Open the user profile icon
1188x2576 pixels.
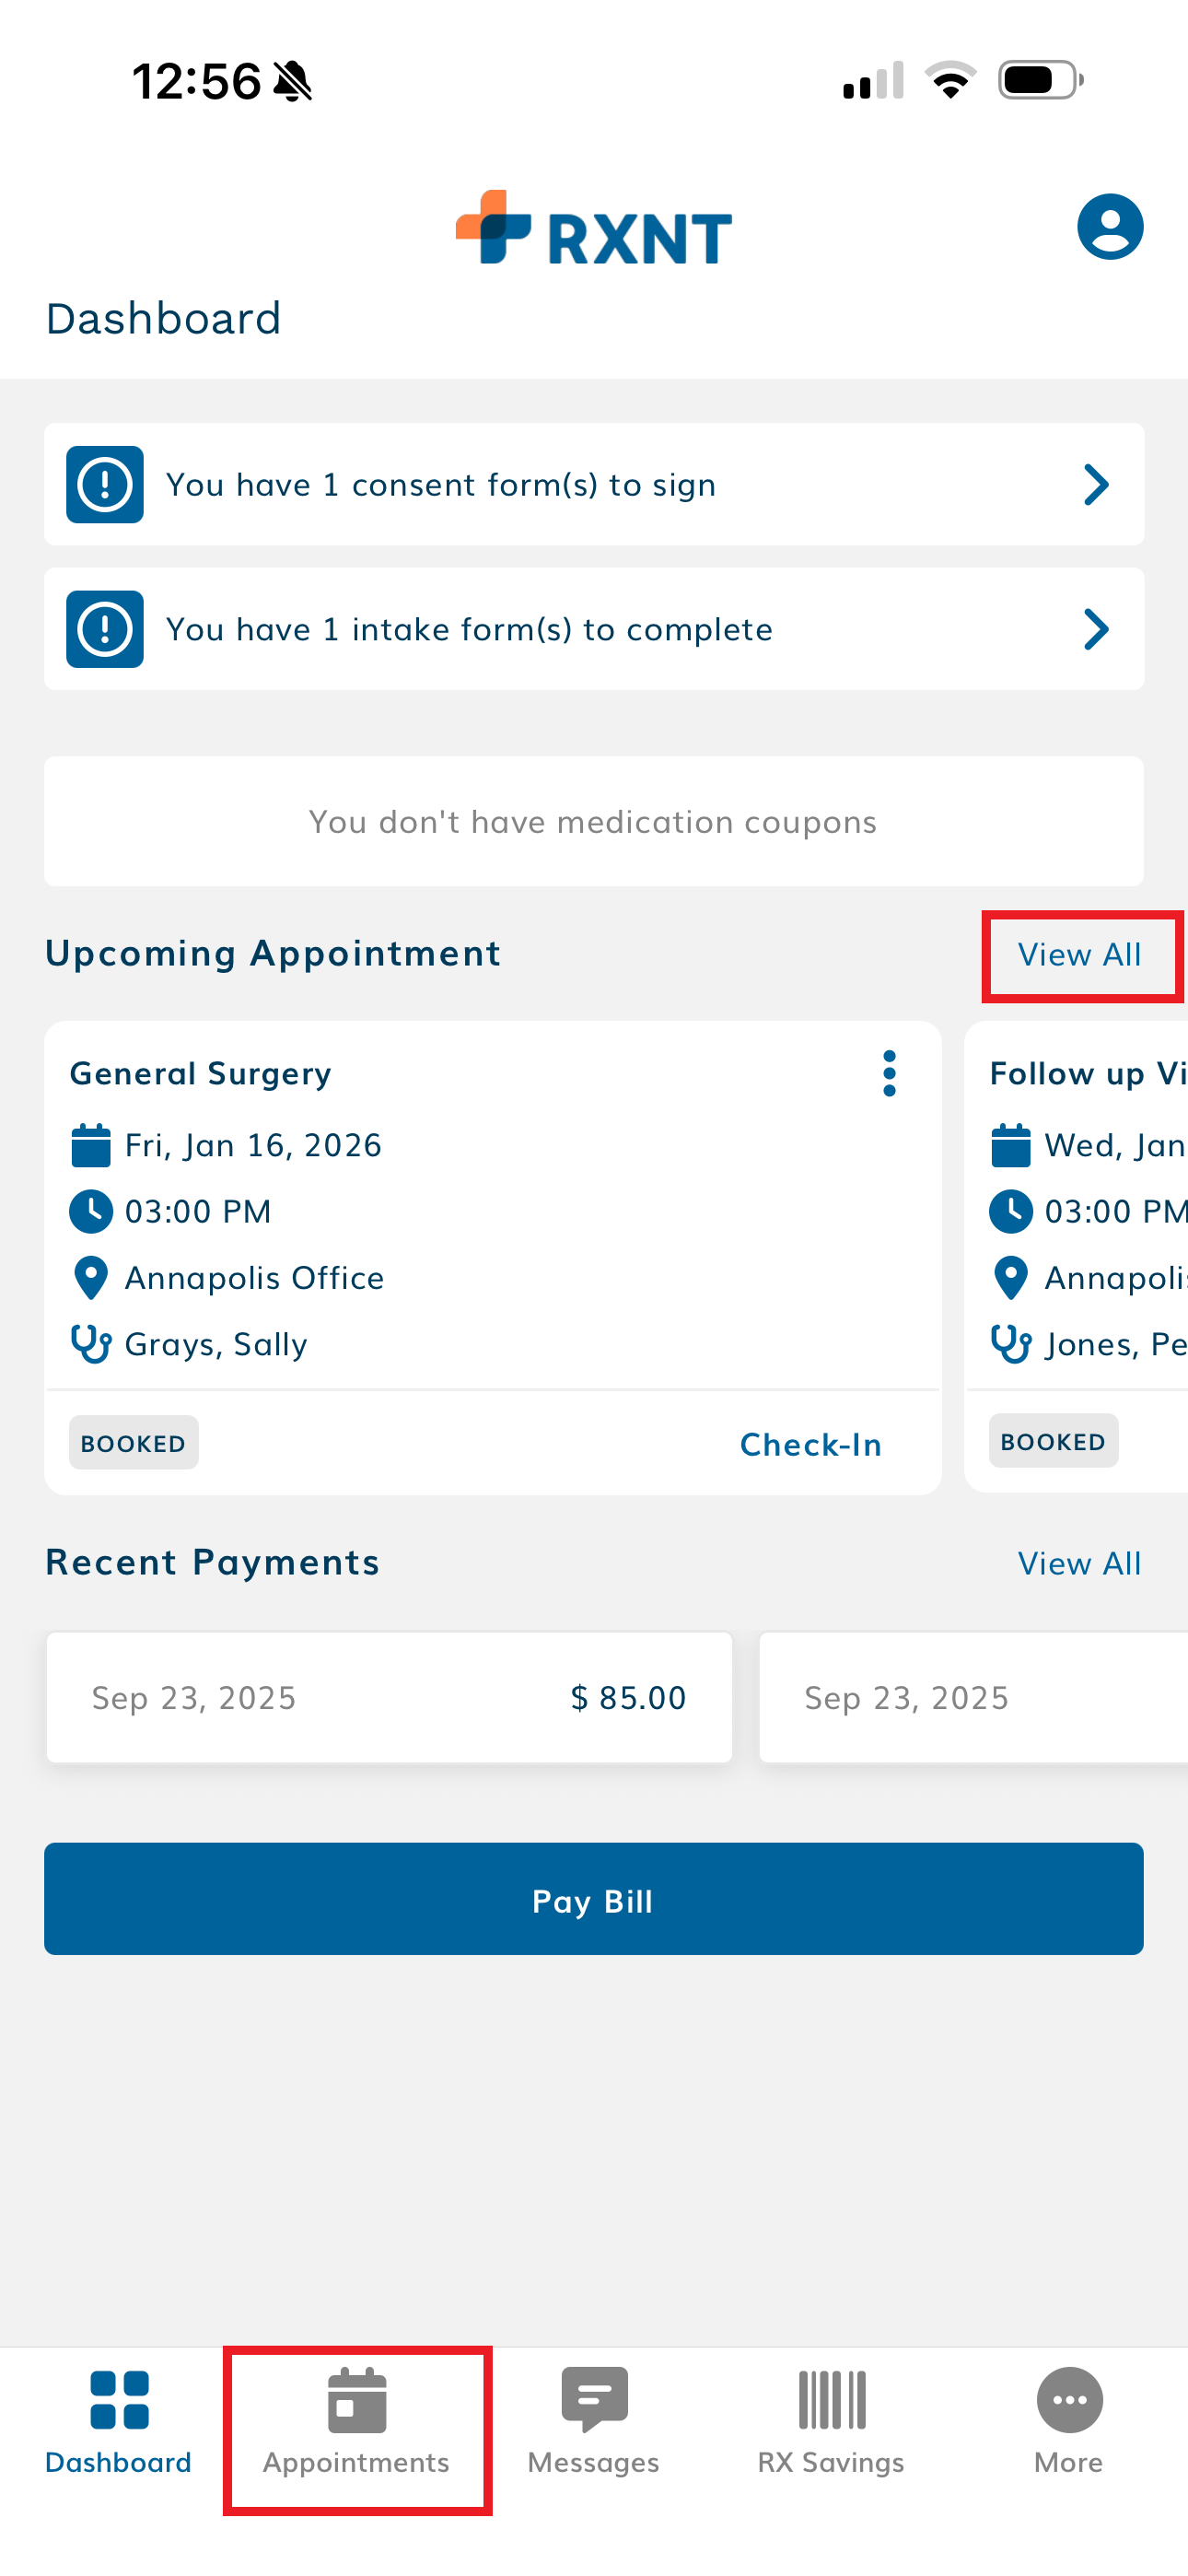1109,227
